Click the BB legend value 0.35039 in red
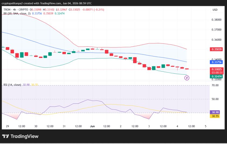 [x=48, y=13]
